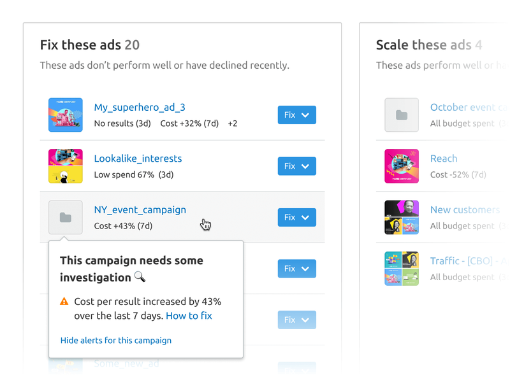The width and height of the screenshot is (510, 375).
Task: Click the Reach ad thumbnail
Action: tap(402, 166)
